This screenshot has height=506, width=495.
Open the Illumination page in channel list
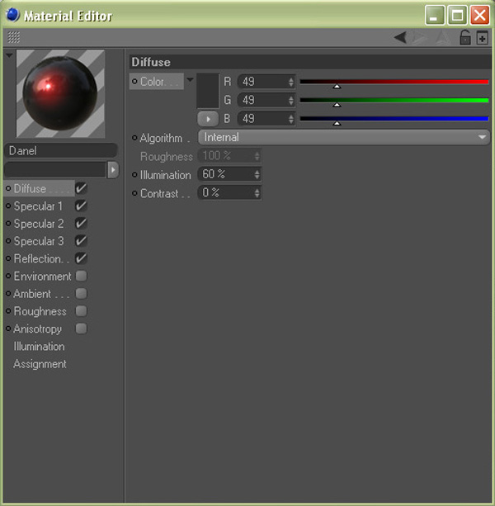(x=39, y=347)
